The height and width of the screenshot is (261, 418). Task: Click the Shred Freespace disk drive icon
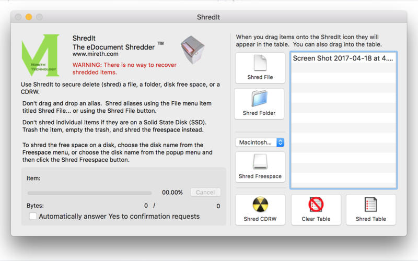(260, 162)
